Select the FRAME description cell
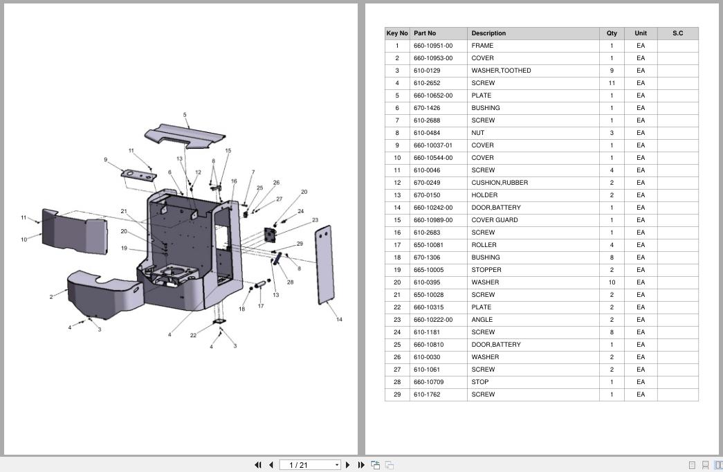Screen dimensions: 723x472 click(533, 46)
